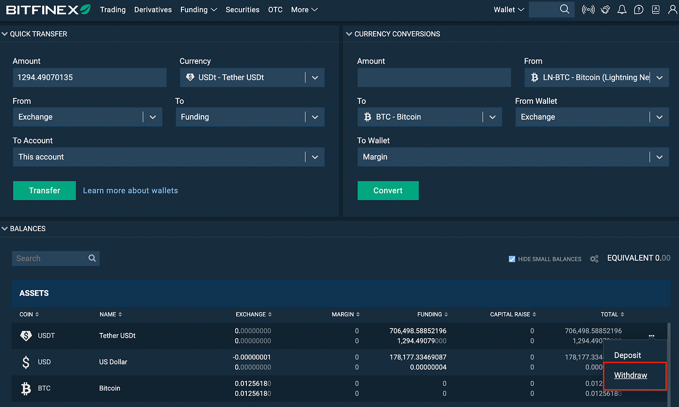The width and height of the screenshot is (679, 407).
Task: Open the Trading menu
Action: 113,10
